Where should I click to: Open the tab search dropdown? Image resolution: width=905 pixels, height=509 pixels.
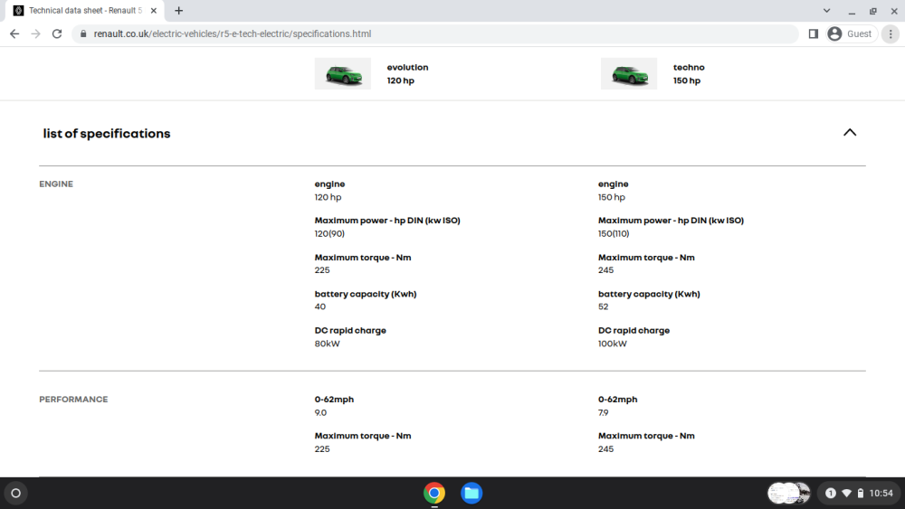826,10
